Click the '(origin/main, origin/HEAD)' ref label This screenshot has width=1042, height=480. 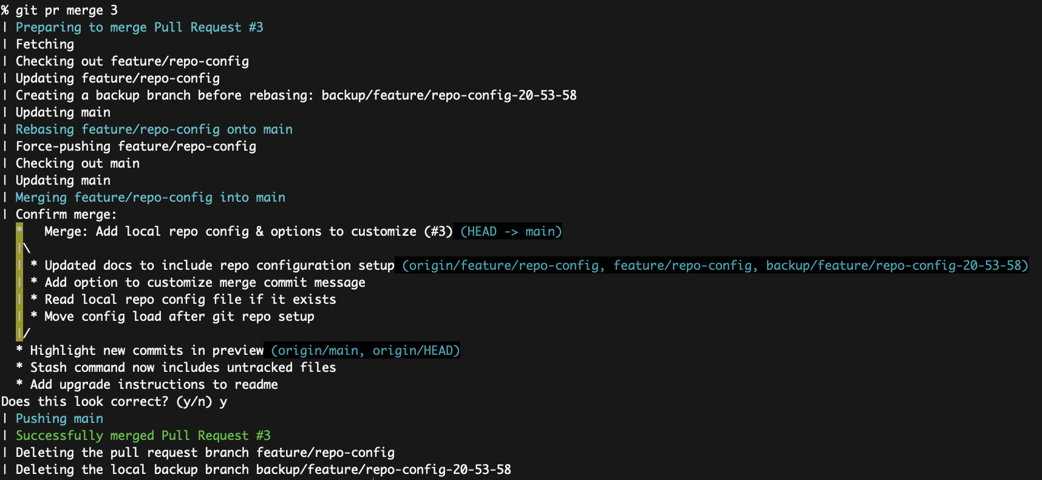tap(366, 351)
